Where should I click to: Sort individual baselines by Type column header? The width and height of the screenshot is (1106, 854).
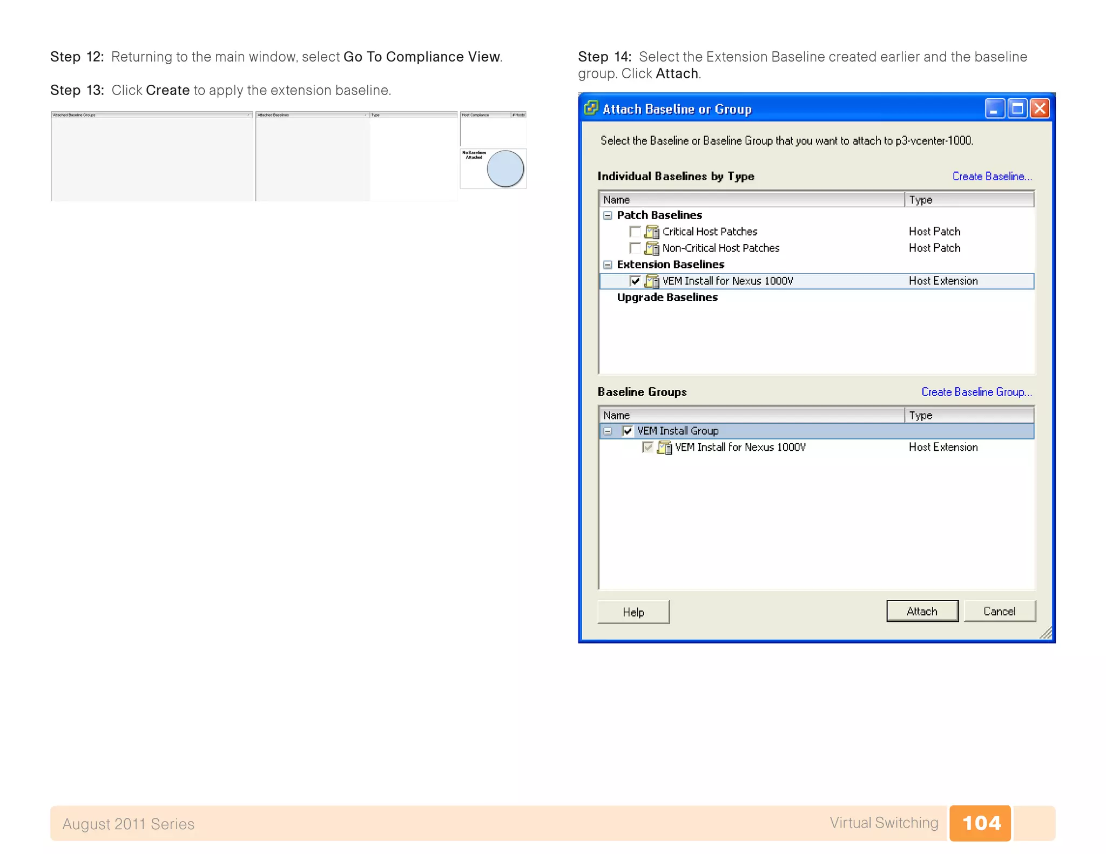(x=969, y=199)
